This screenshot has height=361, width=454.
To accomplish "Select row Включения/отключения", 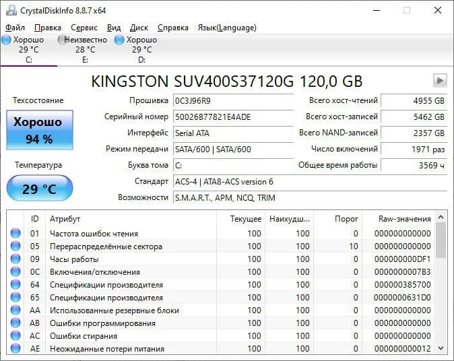I will (221, 272).
